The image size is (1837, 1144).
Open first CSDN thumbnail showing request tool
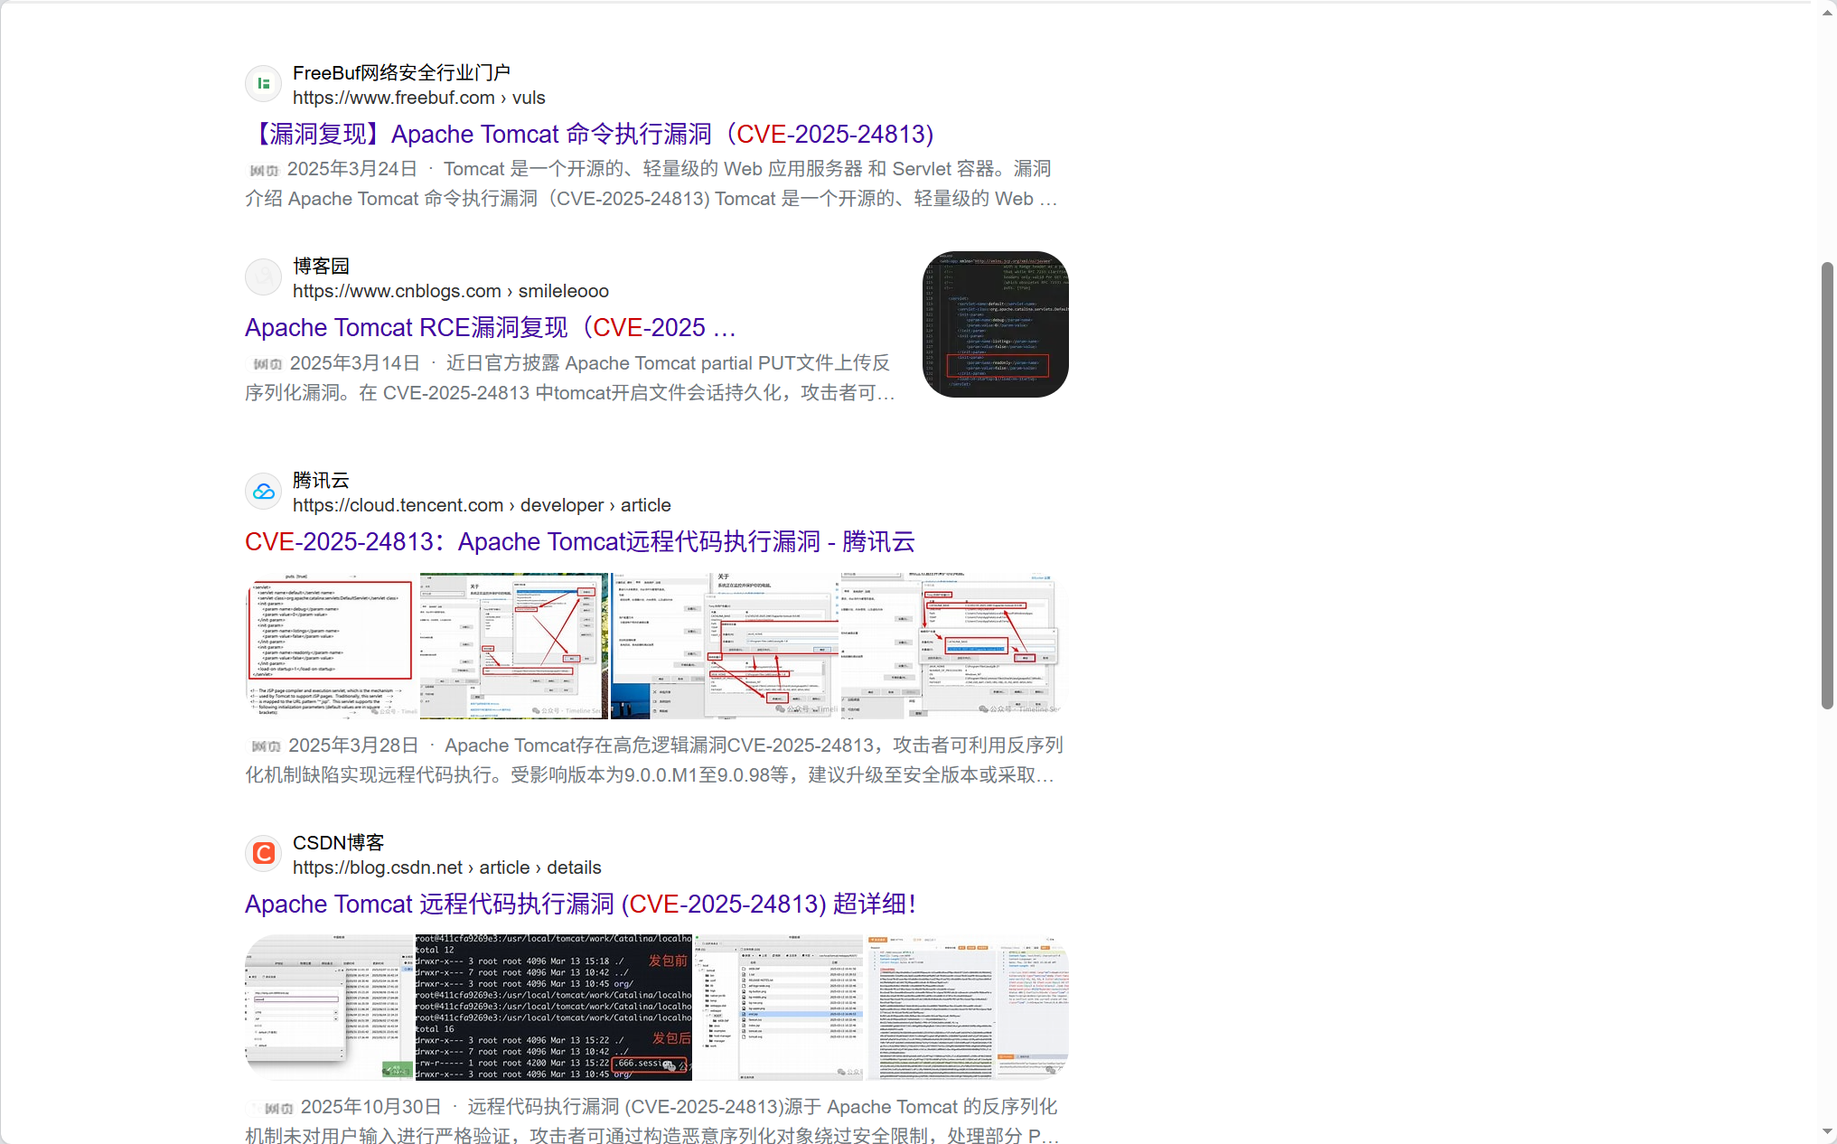329,1008
